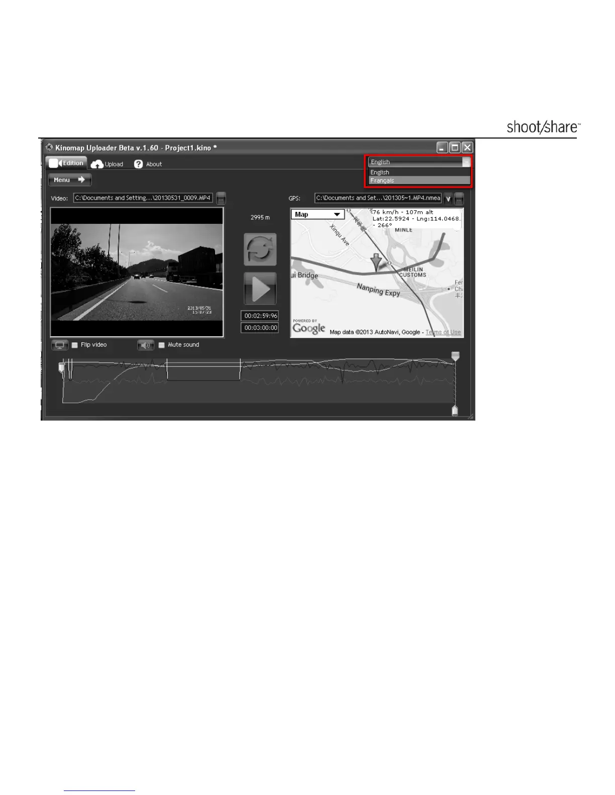Click the synchronize video and GPS button
Viewport: 615px width, 795px height.
pos(260,249)
